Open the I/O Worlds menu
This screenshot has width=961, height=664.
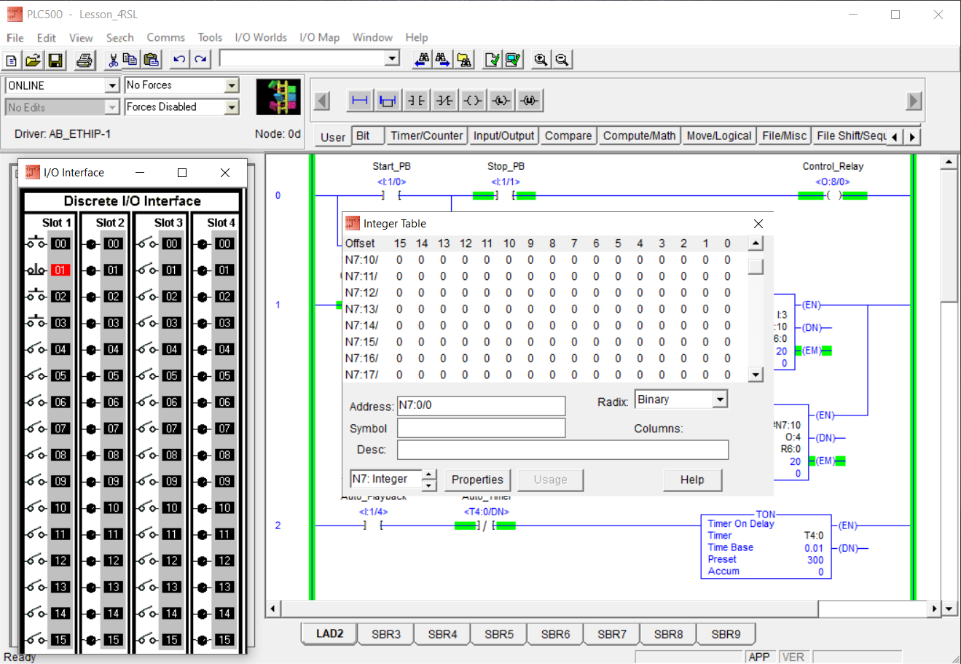[261, 37]
